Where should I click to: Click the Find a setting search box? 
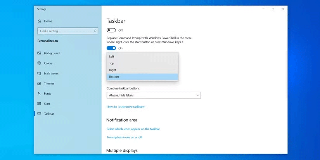[65, 31]
